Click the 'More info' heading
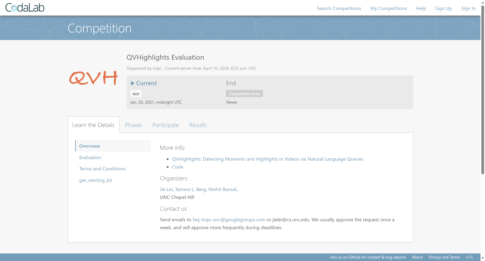The height and width of the screenshot is (261, 485). point(172,148)
